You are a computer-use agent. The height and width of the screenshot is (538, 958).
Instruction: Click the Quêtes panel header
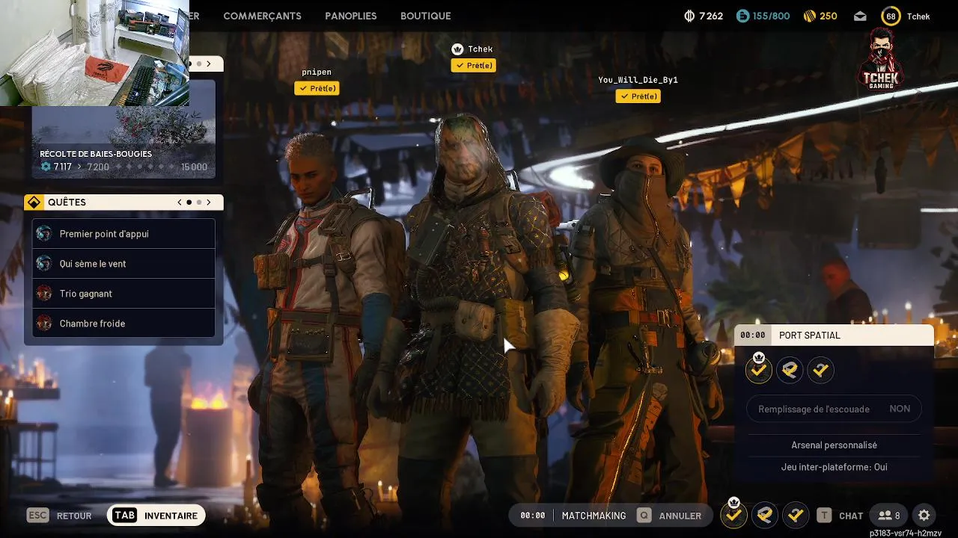pos(123,202)
